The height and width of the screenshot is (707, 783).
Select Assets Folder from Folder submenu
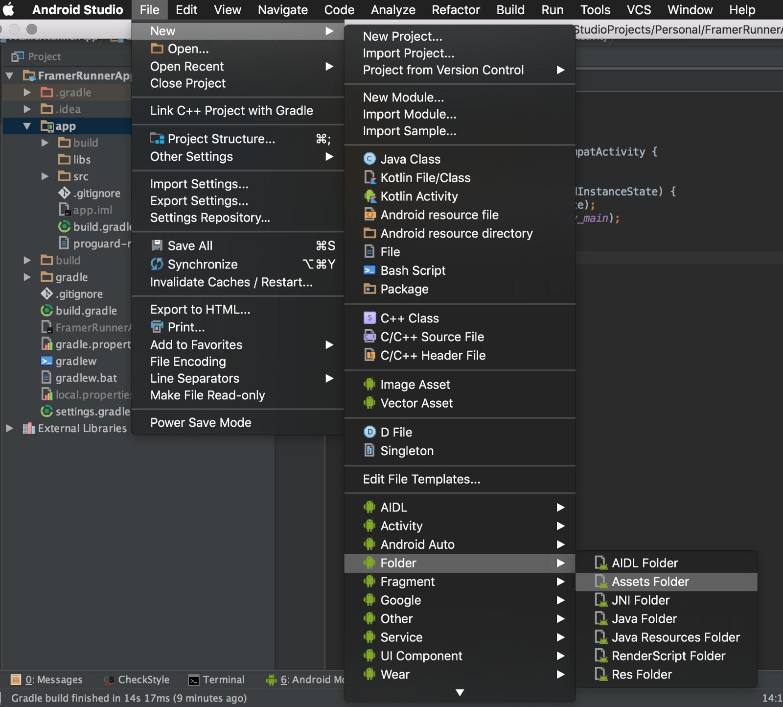point(650,582)
